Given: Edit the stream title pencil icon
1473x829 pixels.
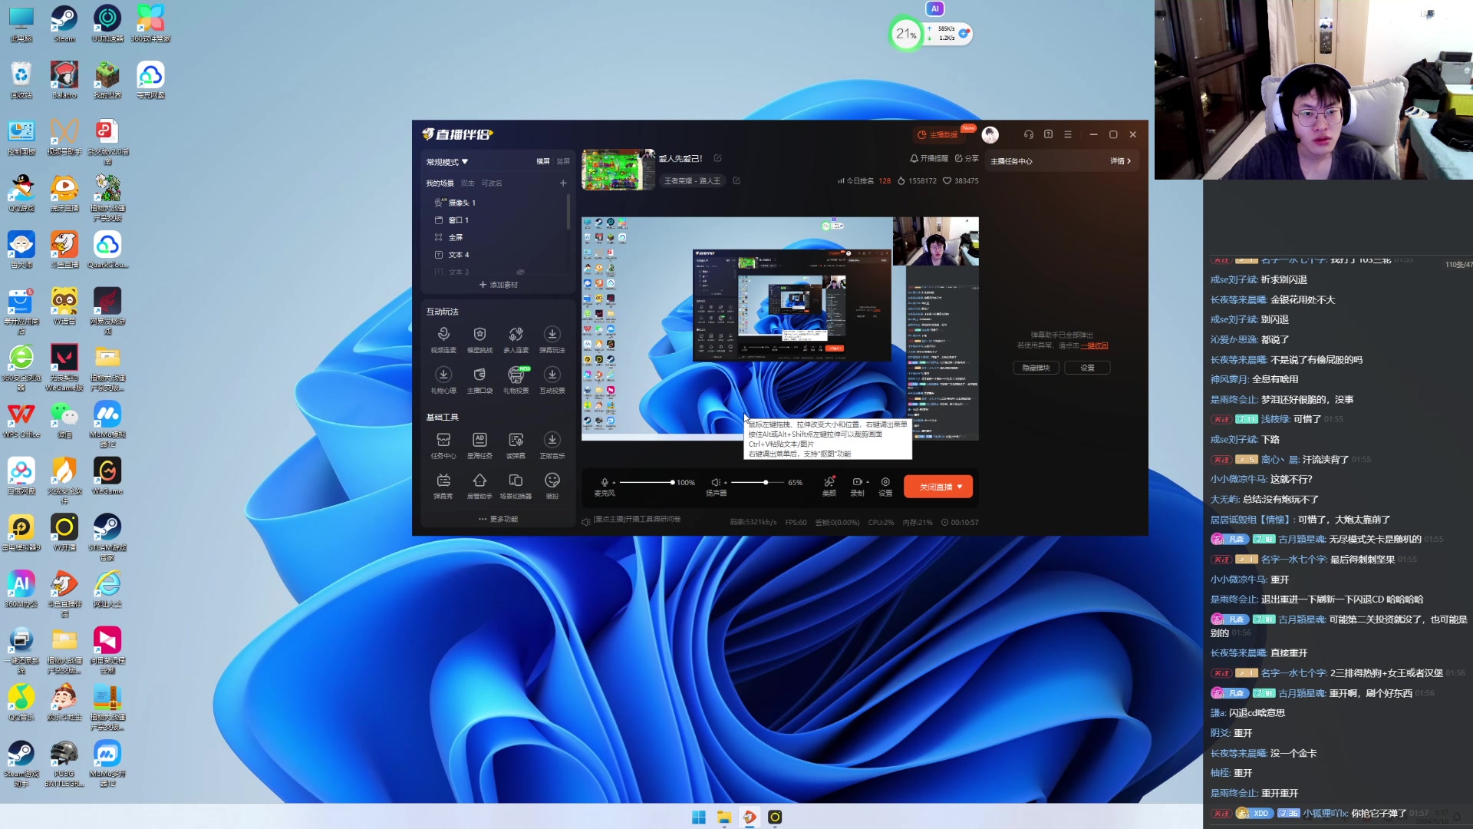Looking at the screenshot, I should (x=718, y=158).
